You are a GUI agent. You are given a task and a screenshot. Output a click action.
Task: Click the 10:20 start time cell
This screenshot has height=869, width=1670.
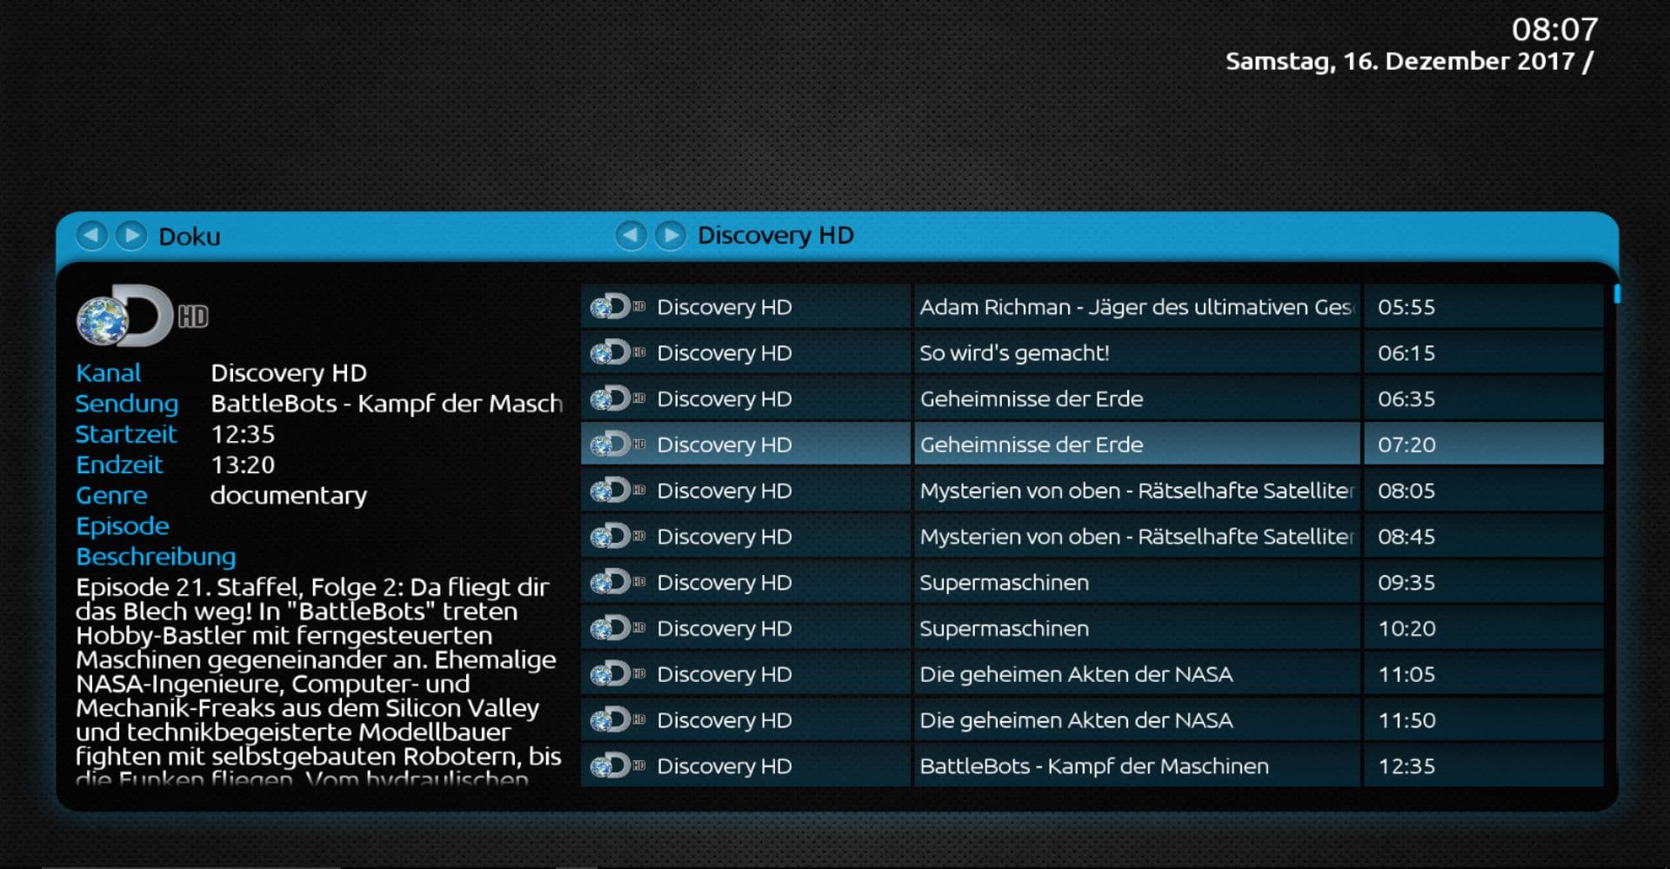(1483, 628)
